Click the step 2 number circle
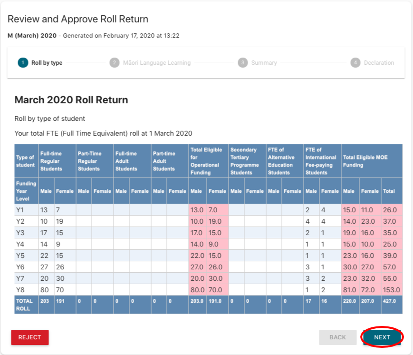Viewport: 413px width, 355px height. click(x=114, y=62)
